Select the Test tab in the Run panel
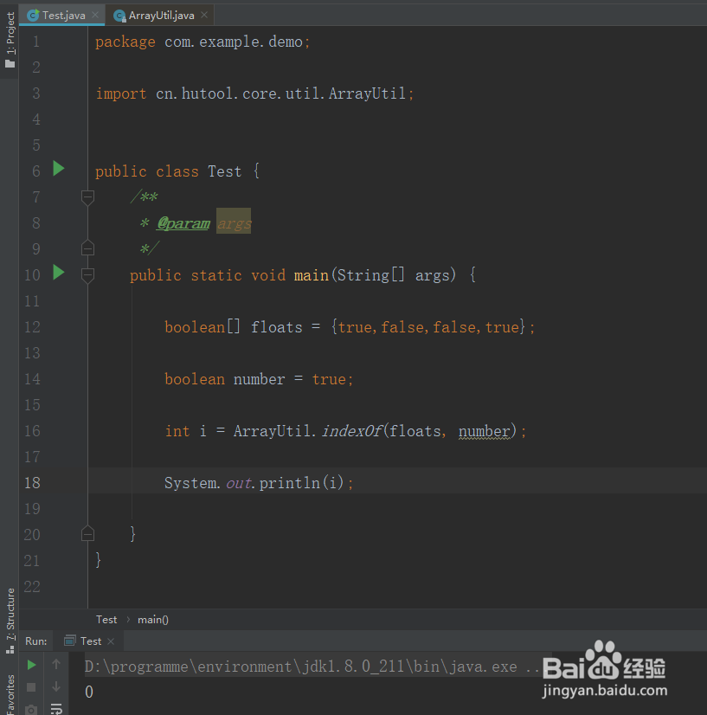Screen dimensions: 707x715 (90, 641)
